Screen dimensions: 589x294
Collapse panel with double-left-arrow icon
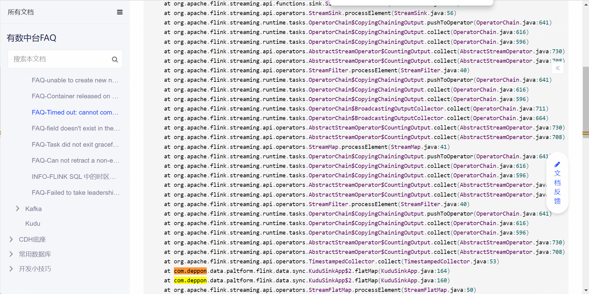(558, 68)
